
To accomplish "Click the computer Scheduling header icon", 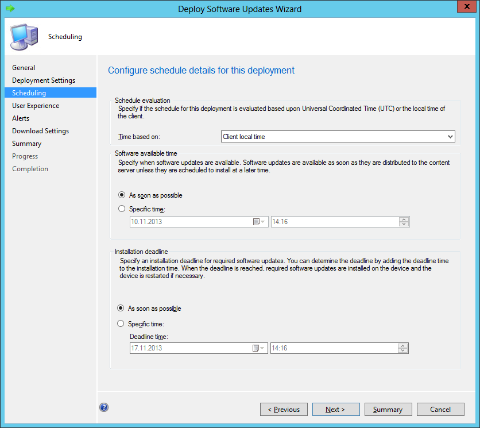I will pyautogui.click(x=24, y=36).
